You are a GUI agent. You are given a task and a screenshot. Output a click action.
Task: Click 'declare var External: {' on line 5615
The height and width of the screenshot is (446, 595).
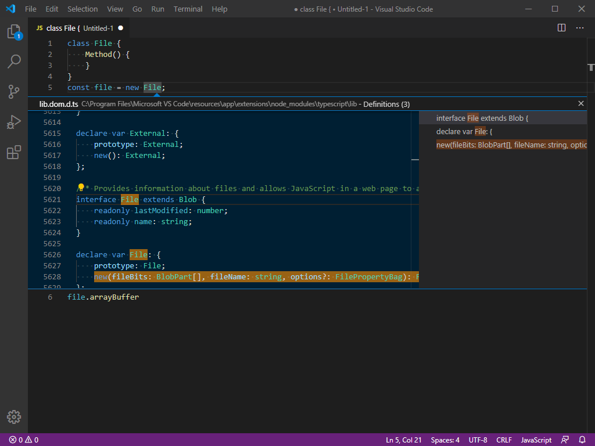pyautogui.click(x=127, y=134)
